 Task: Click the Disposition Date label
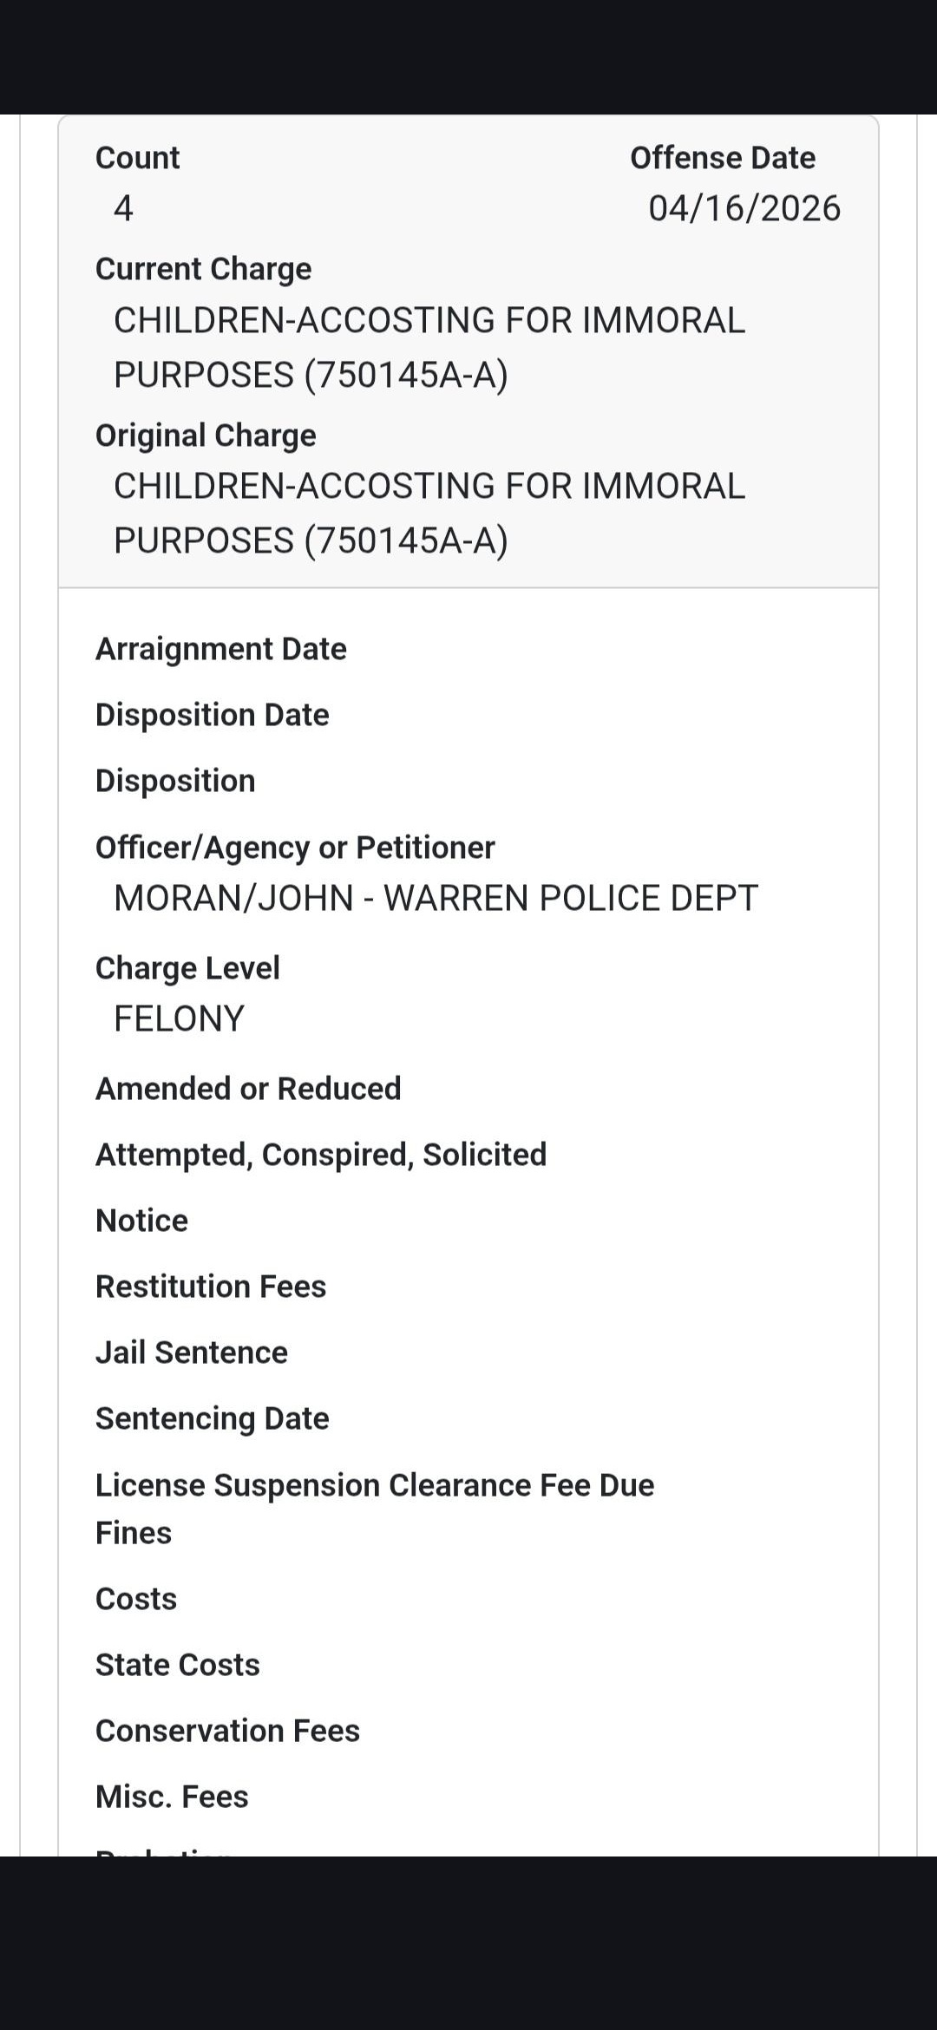pos(212,715)
